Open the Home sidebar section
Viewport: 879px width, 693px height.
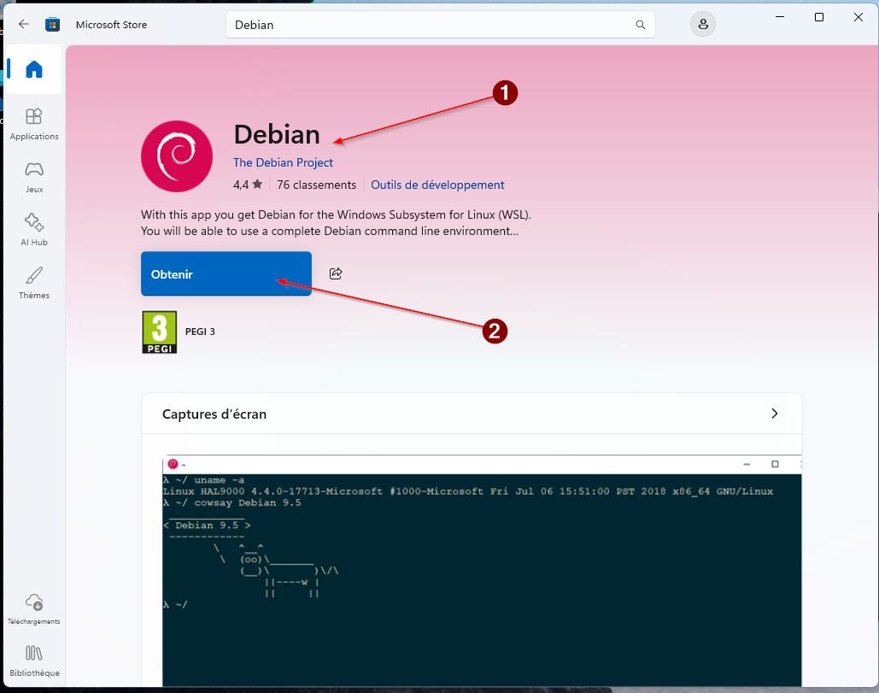tap(33, 69)
